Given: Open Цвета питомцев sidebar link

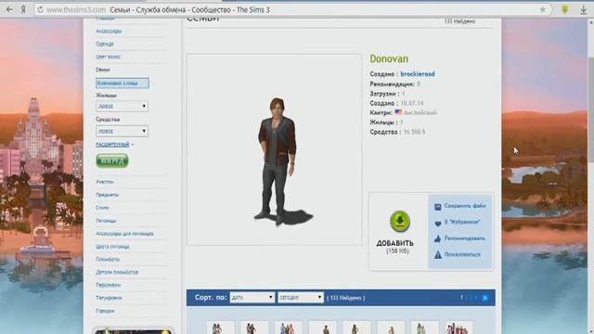Looking at the screenshot, I should point(112,247).
